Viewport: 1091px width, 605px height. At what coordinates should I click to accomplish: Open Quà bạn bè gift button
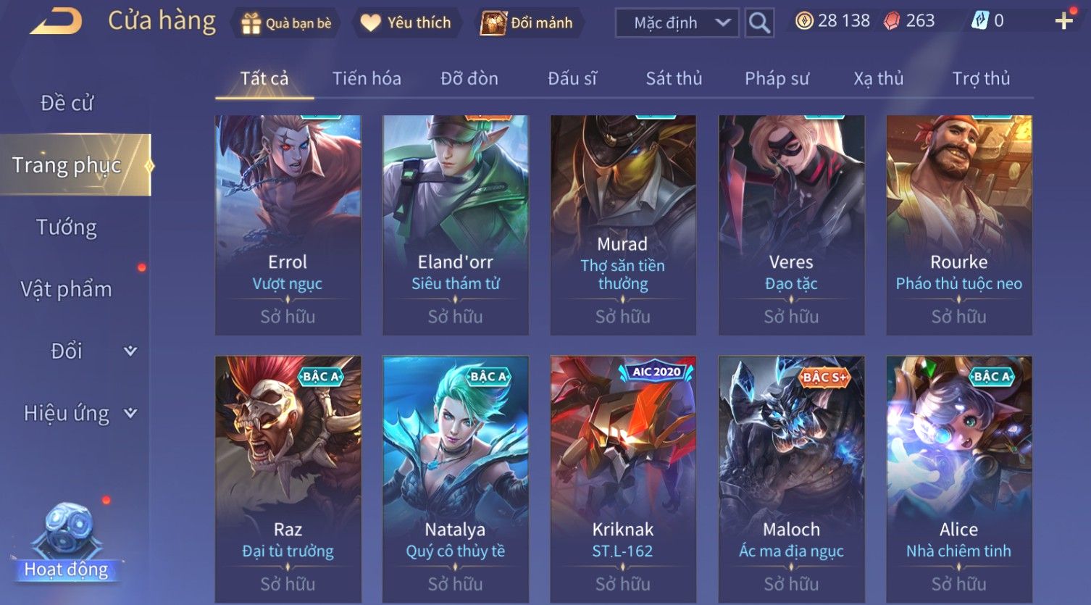point(285,23)
